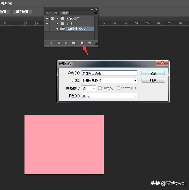189x190 pixels.
Task: Enable the Shift(S) checkbox
Action: click(x=100, y=88)
